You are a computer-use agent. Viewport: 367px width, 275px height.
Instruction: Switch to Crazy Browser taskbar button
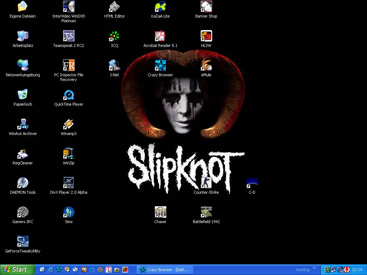(x=166, y=270)
